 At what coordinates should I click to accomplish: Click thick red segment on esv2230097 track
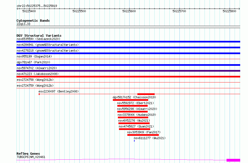point(146,94)
